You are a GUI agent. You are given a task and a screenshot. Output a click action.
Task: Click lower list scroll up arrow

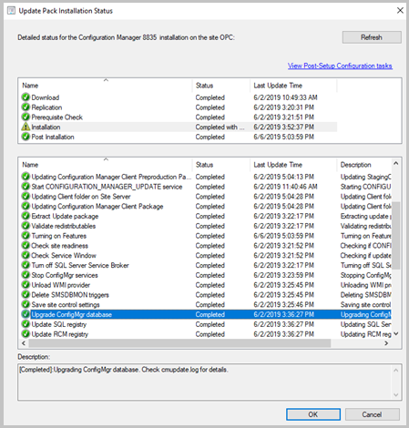click(396, 163)
